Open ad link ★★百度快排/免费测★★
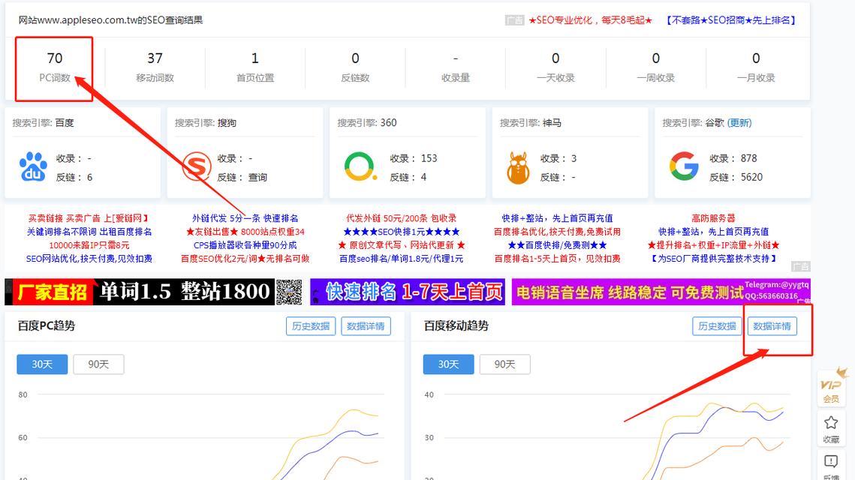 [x=557, y=245]
